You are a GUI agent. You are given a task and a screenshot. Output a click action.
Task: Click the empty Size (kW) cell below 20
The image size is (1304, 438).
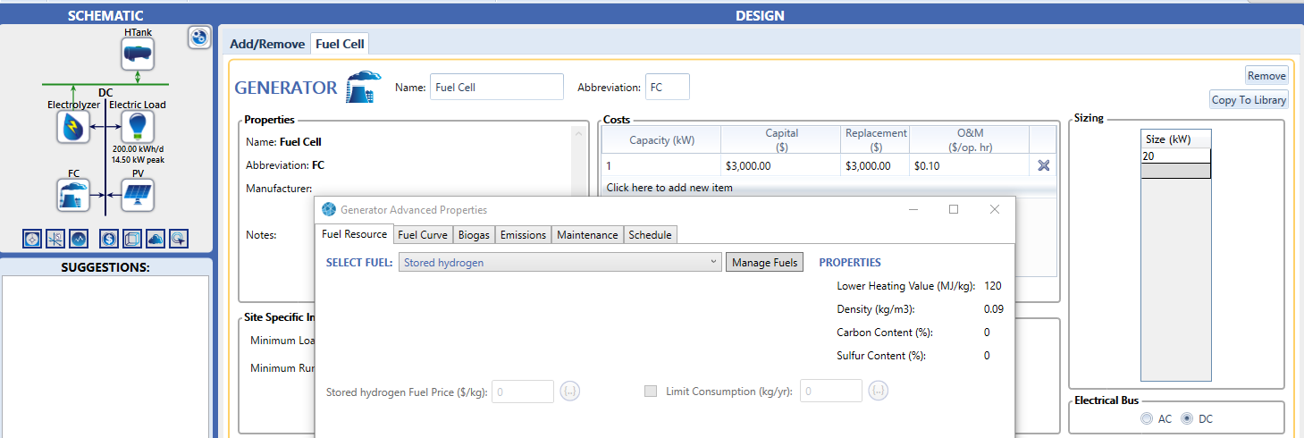[1175, 171]
